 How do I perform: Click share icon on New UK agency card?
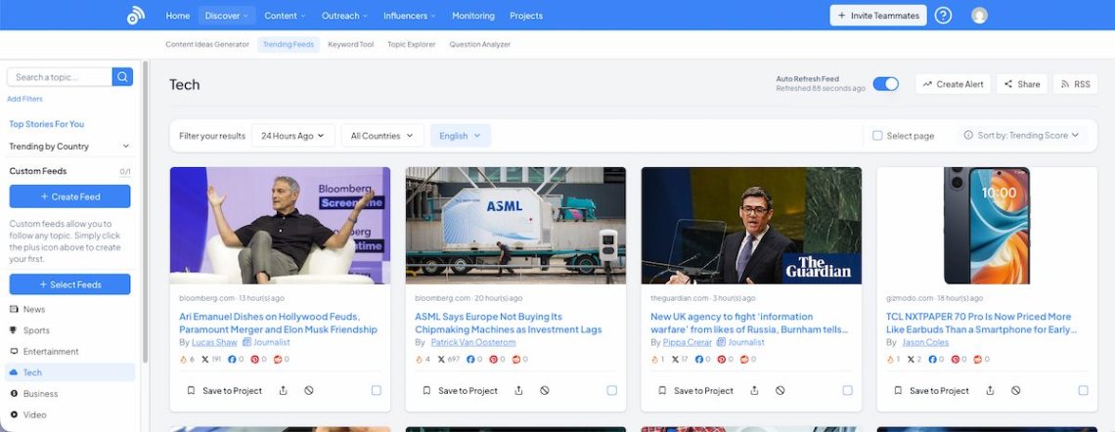(754, 390)
